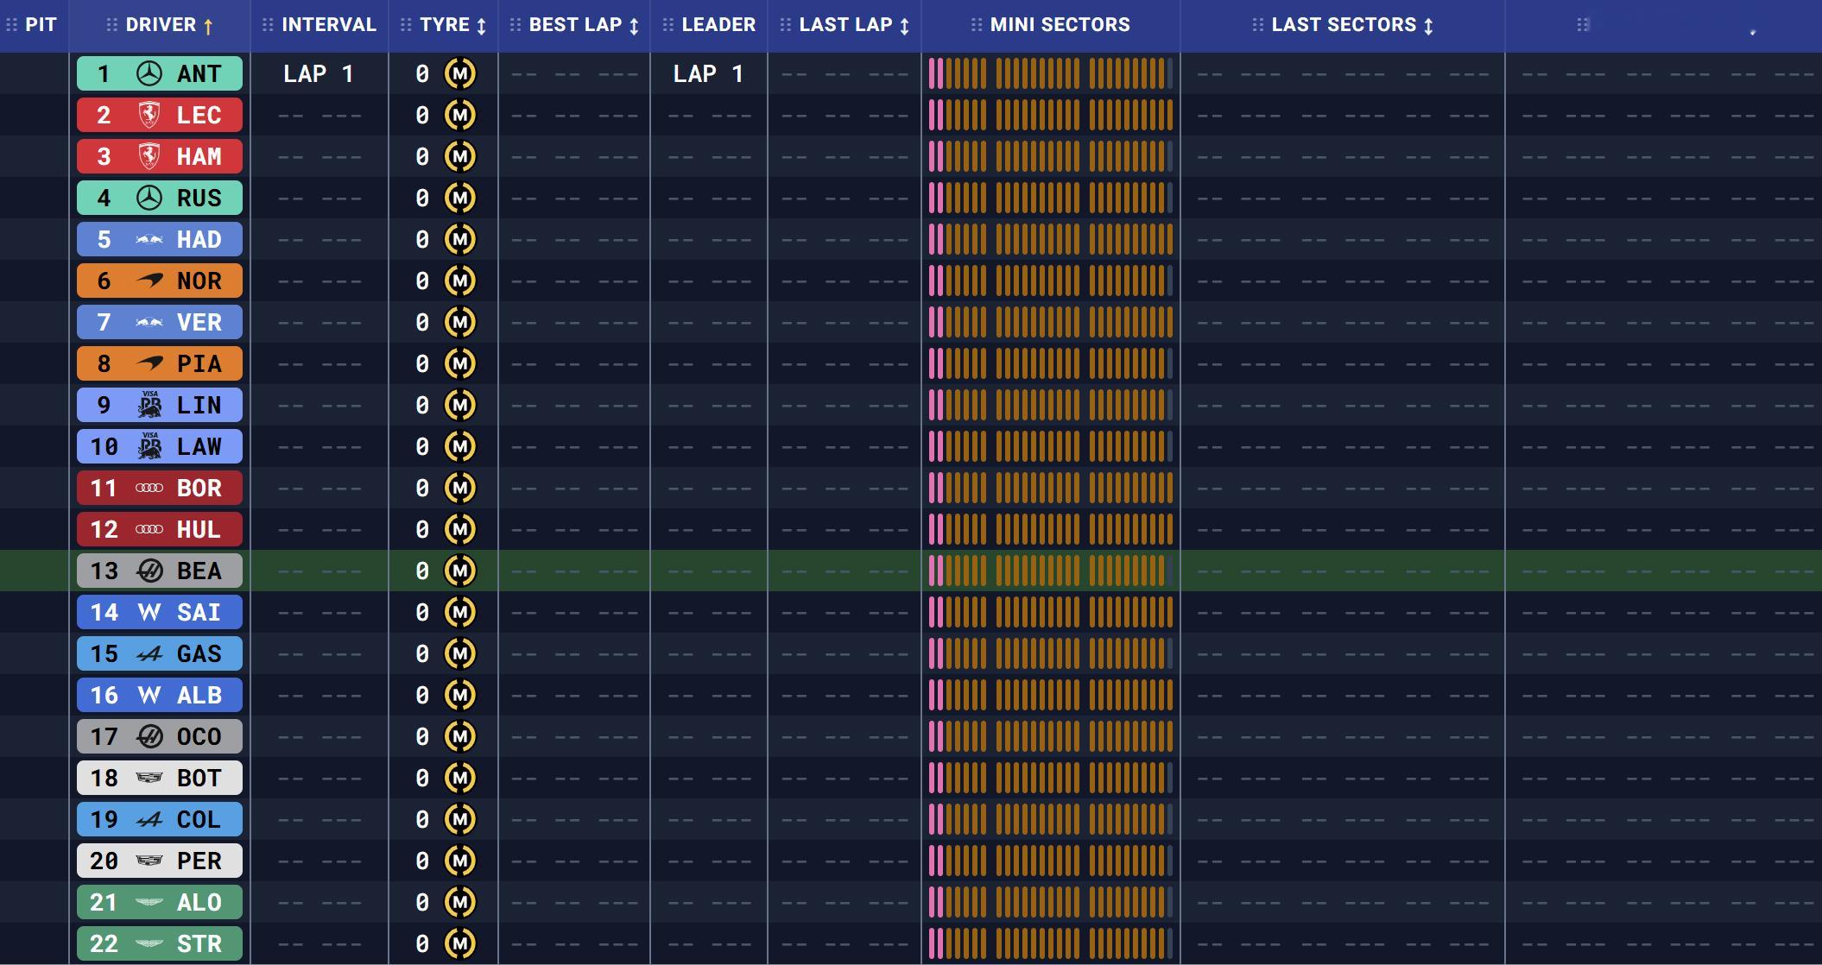1822x965 pixels.
Task: Click the LAP 1 interval value for ANT
Action: [x=319, y=73]
